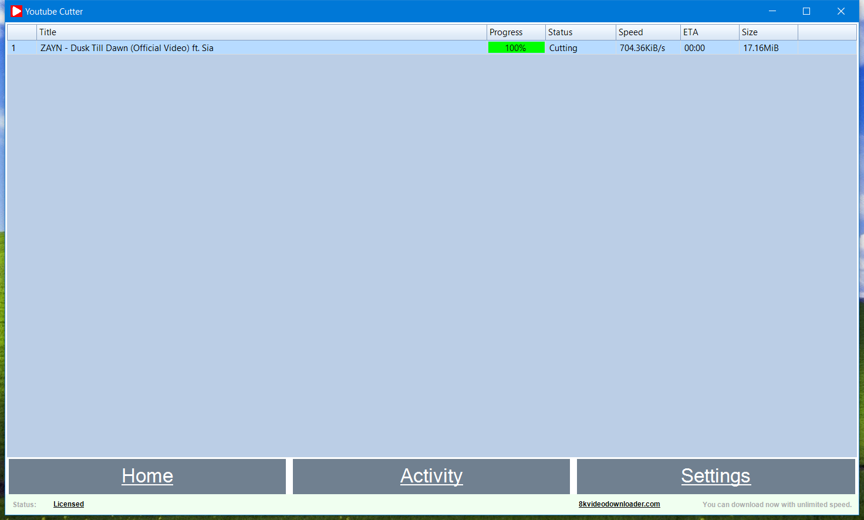
Task: Click the 00:00 ETA value
Action: click(694, 48)
